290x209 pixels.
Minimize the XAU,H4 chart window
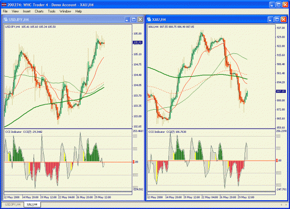point(270,20)
